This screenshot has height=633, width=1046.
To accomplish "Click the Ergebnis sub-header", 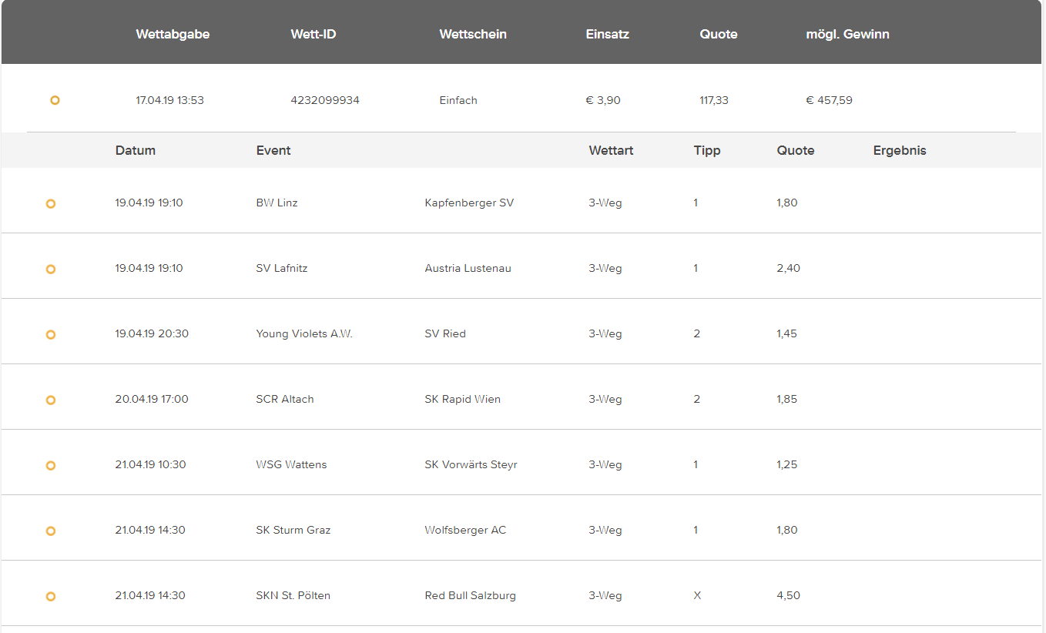I will tap(900, 150).
